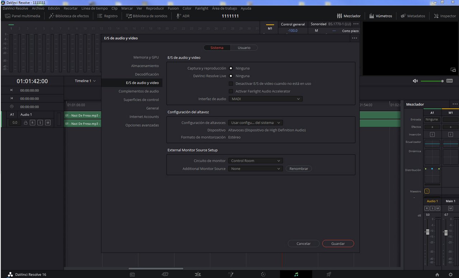
Task: Add an effect to M1 with plus
Action: (x=450, y=127)
